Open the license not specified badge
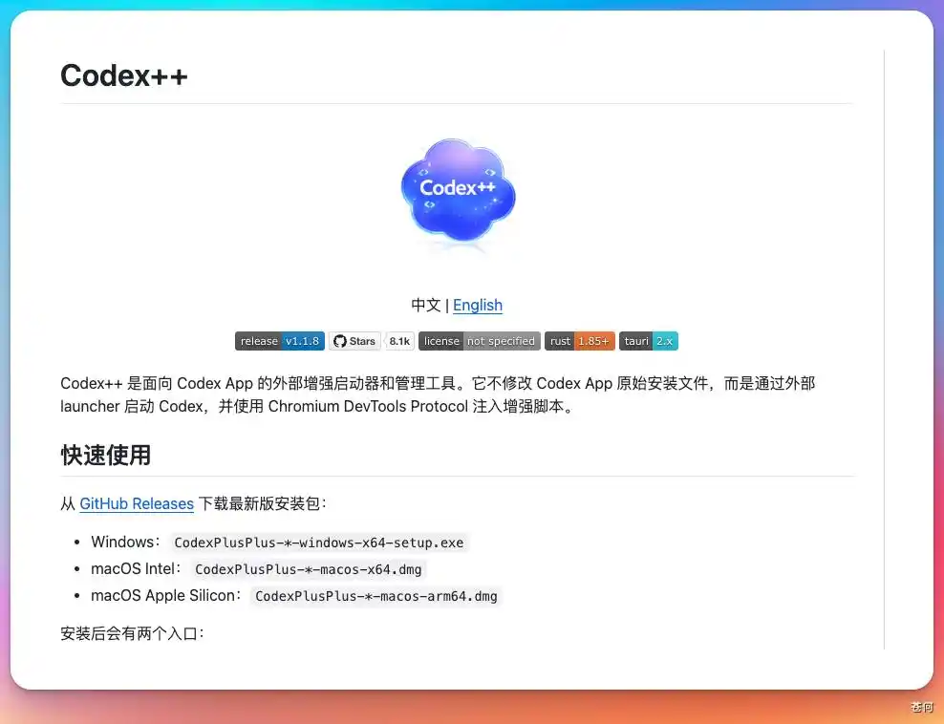Screen dimensions: 944x724 [480, 341]
